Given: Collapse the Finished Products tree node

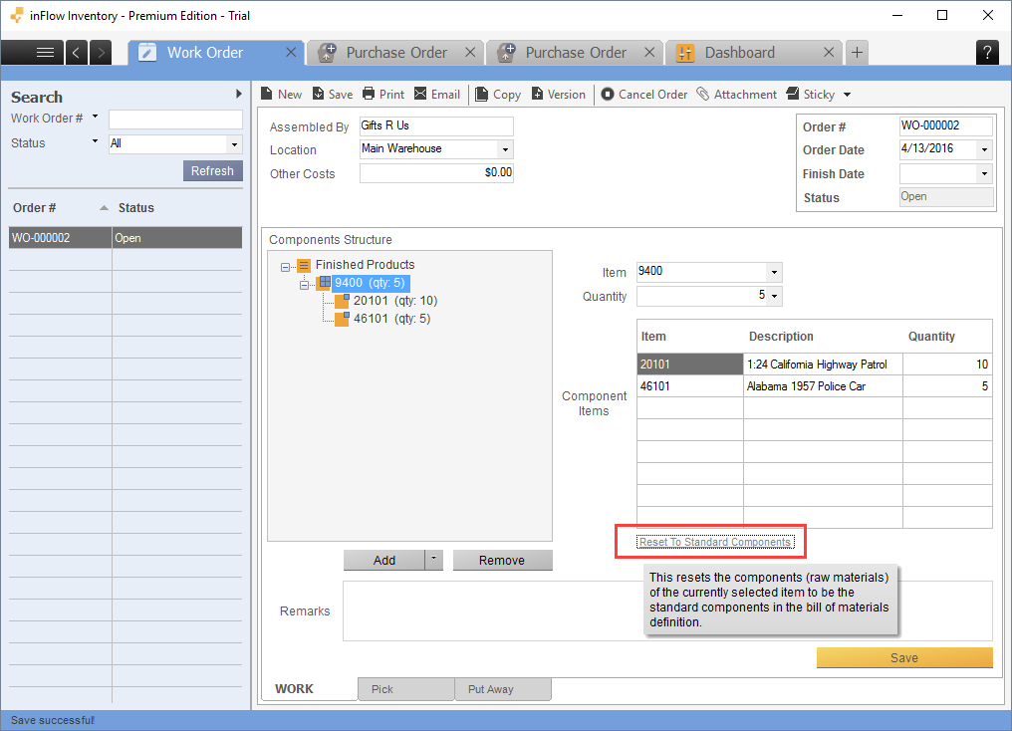Looking at the screenshot, I should [285, 267].
